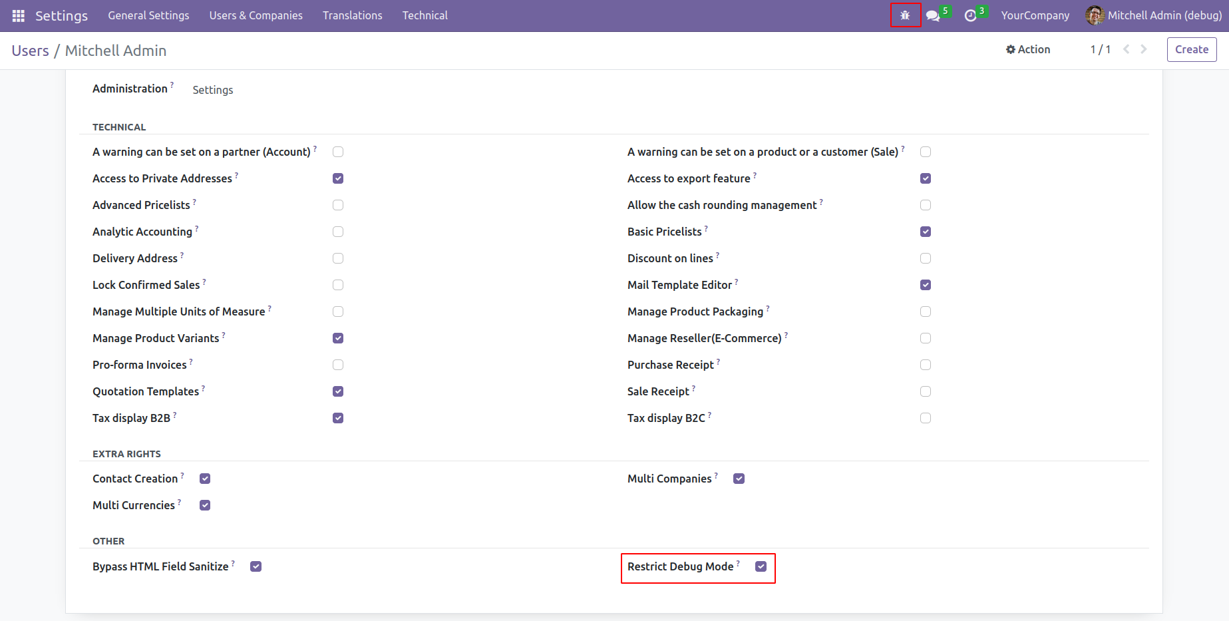
Task: Toggle Multi Currencies checkbox
Action: (x=205, y=505)
